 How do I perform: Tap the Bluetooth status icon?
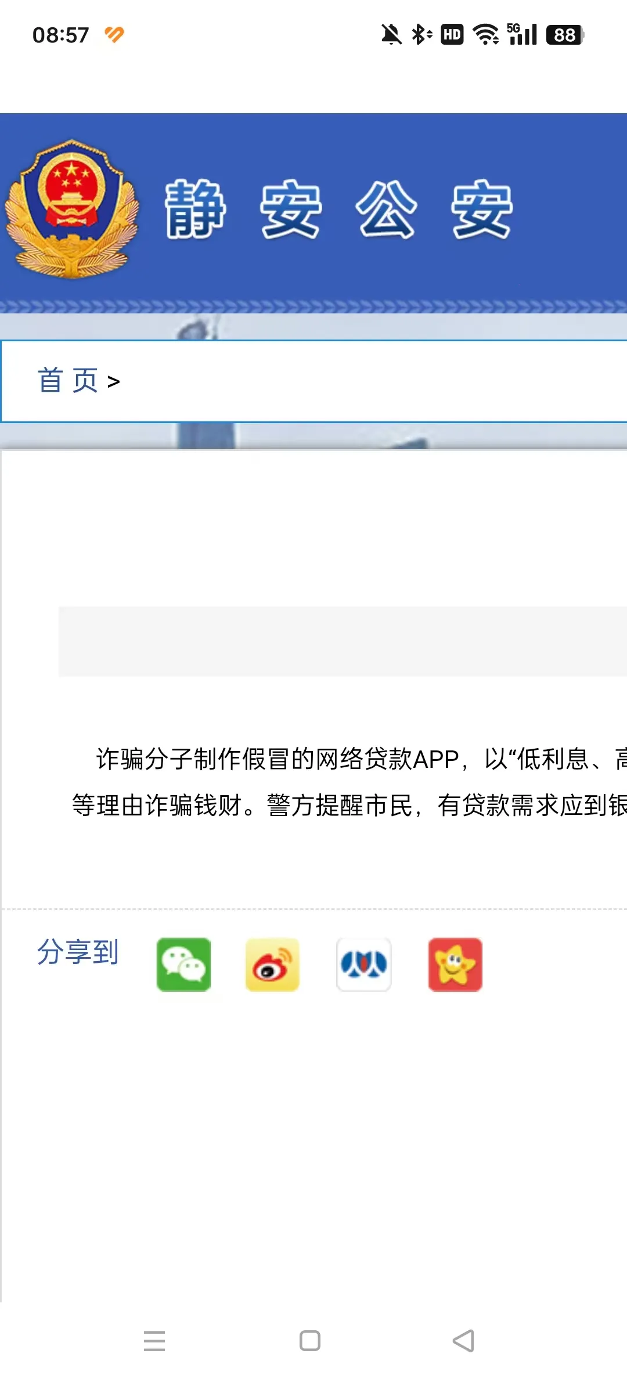coord(422,35)
